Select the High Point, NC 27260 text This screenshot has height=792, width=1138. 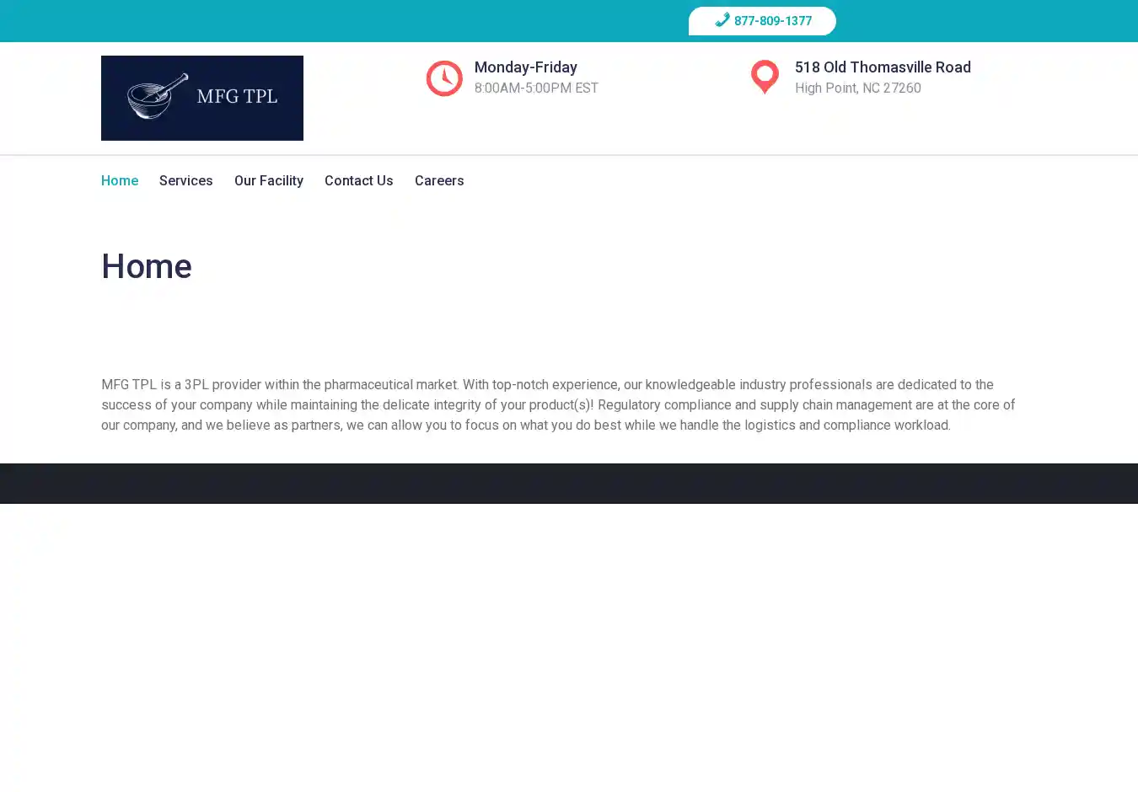[857, 88]
